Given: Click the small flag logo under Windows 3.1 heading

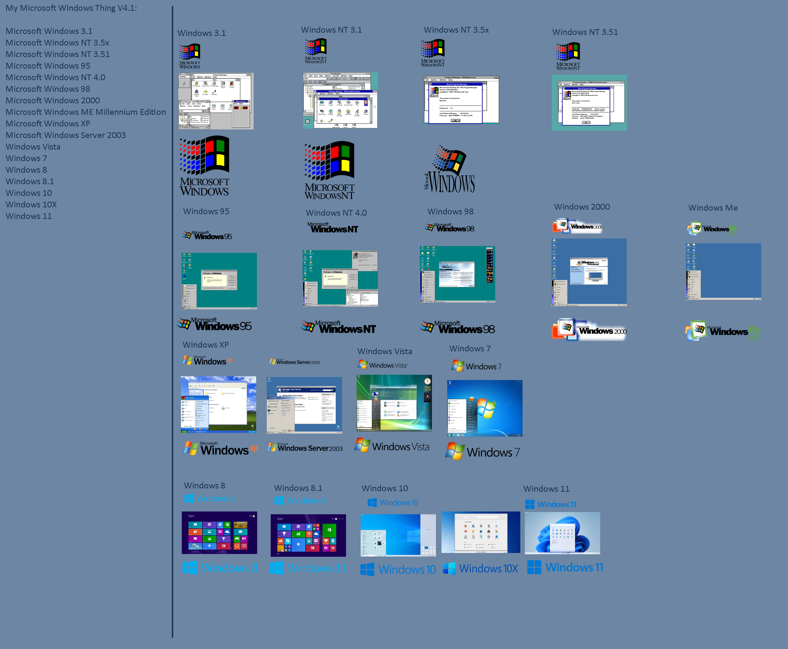Looking at the screenshot, I should pos(190,56).
